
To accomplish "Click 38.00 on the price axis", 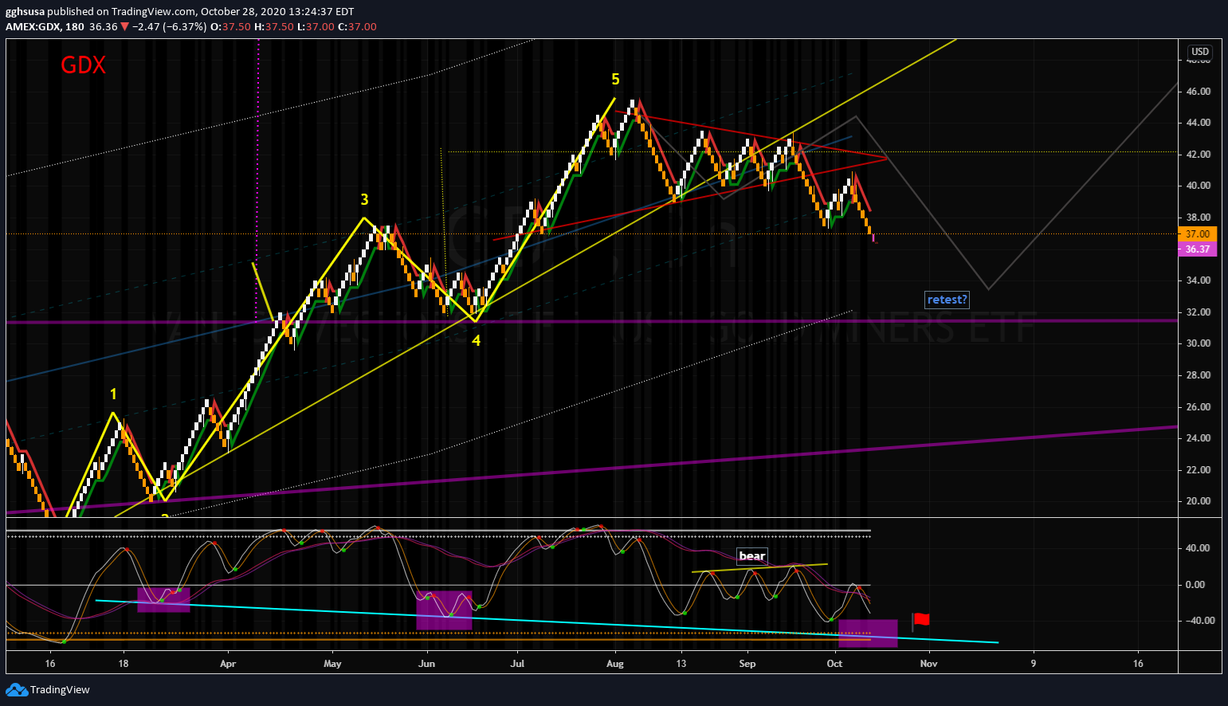I will [x=1198, y=218].
